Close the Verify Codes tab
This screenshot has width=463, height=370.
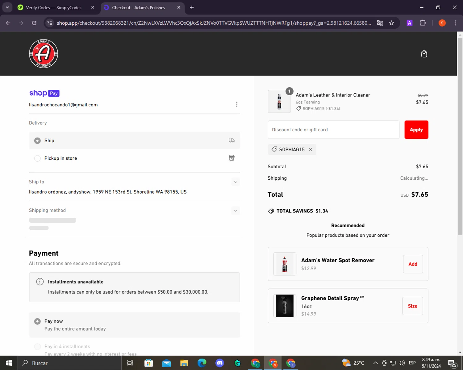[x=93, y=7]
